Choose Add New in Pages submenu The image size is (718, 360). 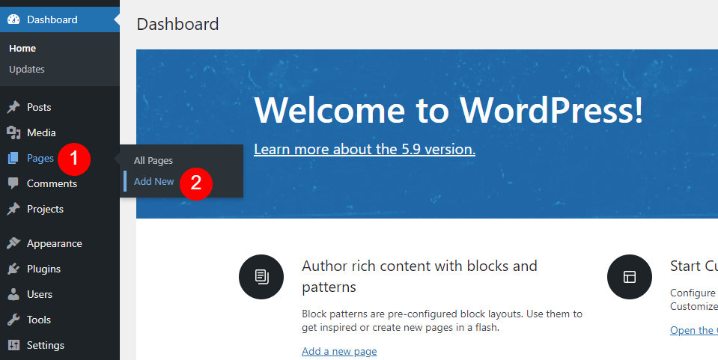(x=154, y=181)
